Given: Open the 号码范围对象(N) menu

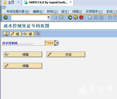Looking at the screenshot, I should coord(18,12).
